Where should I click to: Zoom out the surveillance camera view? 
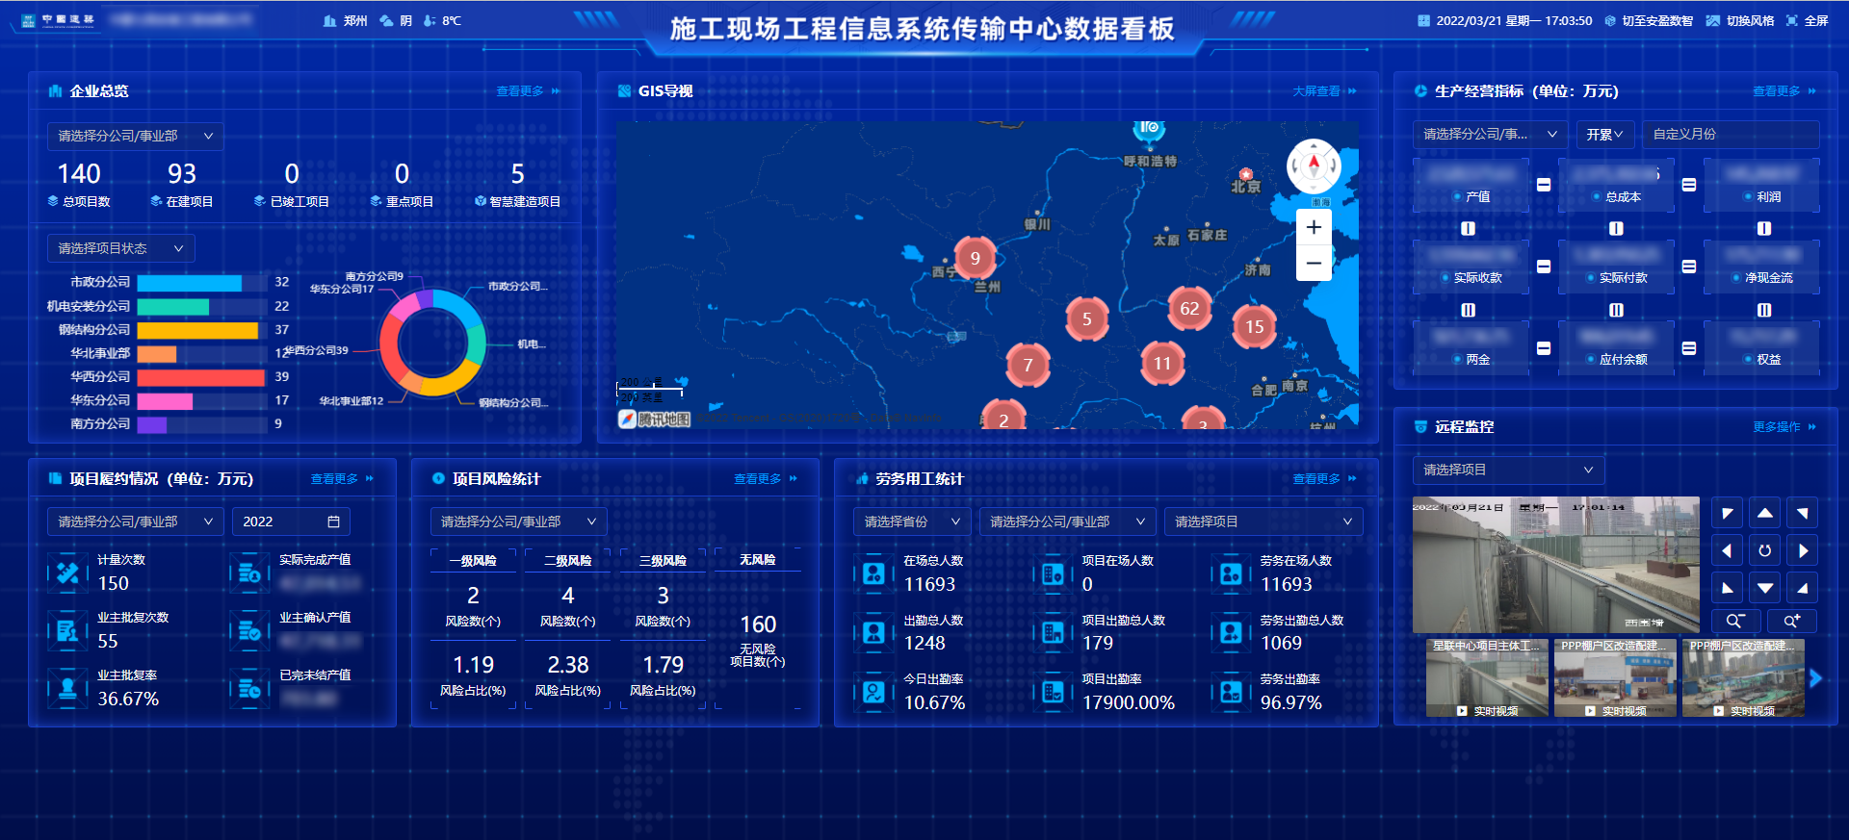click(x=1735, y=621)
